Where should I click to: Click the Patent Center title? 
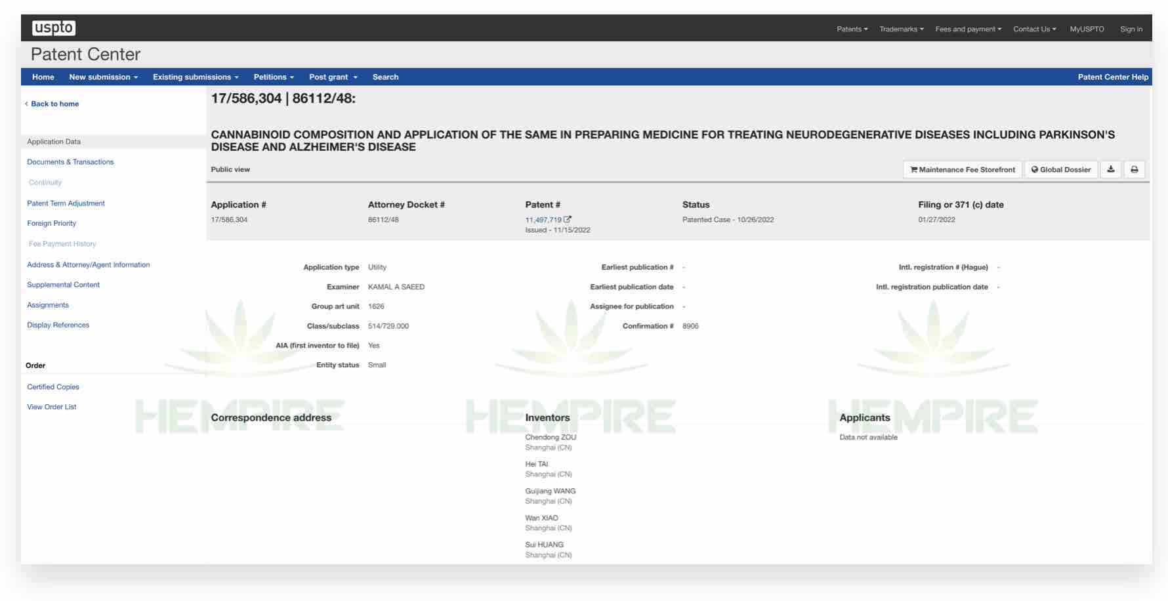[x=85, y=54]
